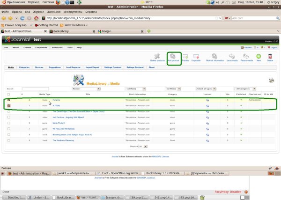Click the Publish toolbar icon
The height and width of the screenshot is (200, 281).
(185, 57)
